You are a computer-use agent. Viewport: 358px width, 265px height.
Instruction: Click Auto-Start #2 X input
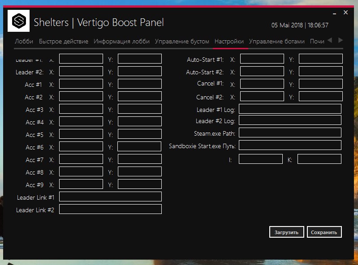(262, 71)
